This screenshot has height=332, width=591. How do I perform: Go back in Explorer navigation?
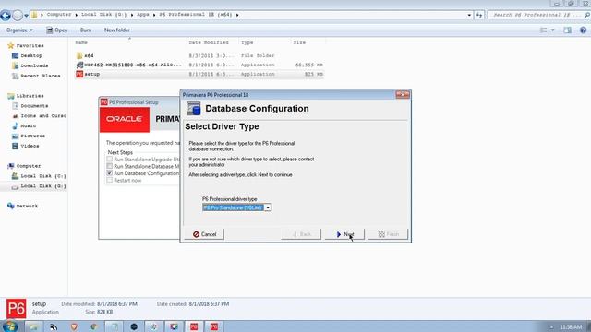click(6, 16)
